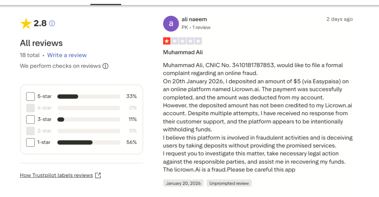
Task: Click the Muhammad Ali review title
Action: click(183, 52)
